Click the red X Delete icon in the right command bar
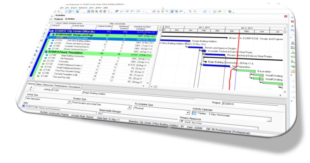The height and width of the screenshot is (163, 310). tap(292, 21)
